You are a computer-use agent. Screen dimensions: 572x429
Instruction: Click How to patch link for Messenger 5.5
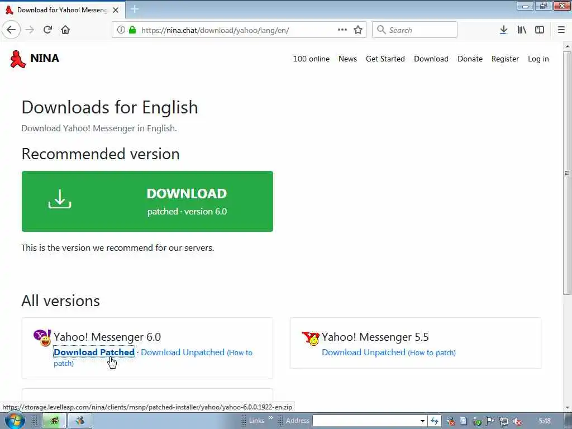432,353
